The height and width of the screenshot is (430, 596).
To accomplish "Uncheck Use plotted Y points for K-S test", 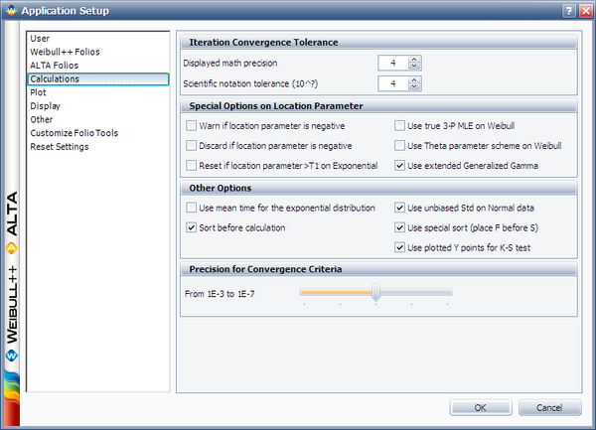I will pos(399,247).
